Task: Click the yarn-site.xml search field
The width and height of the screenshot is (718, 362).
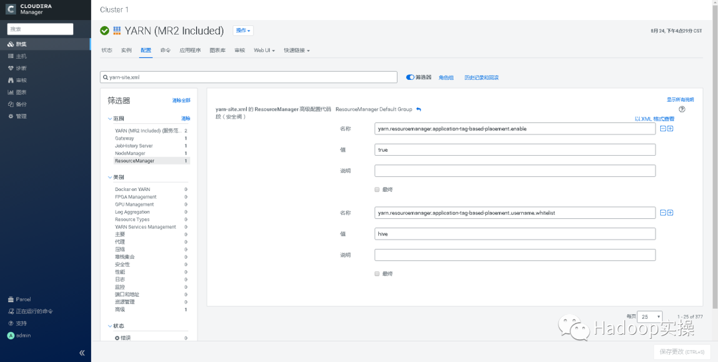Action: pos(249,77)
